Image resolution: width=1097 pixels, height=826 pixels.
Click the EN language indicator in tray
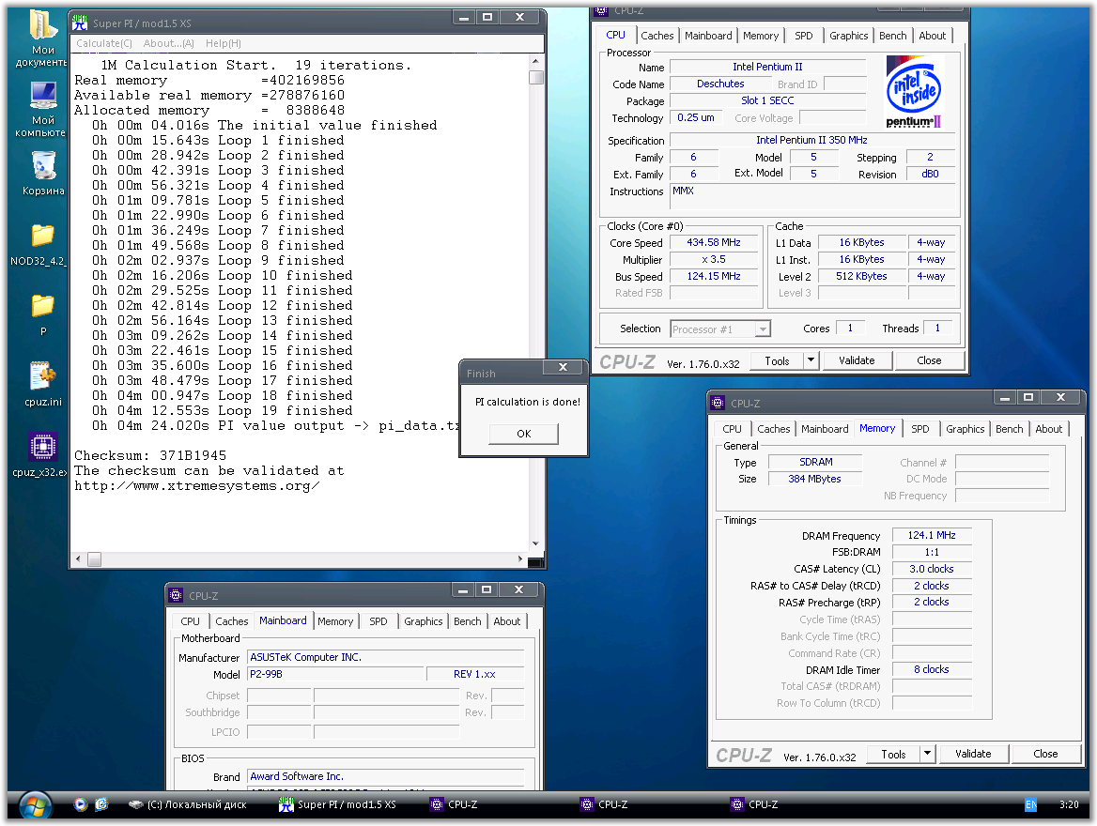pos(1030,804)
